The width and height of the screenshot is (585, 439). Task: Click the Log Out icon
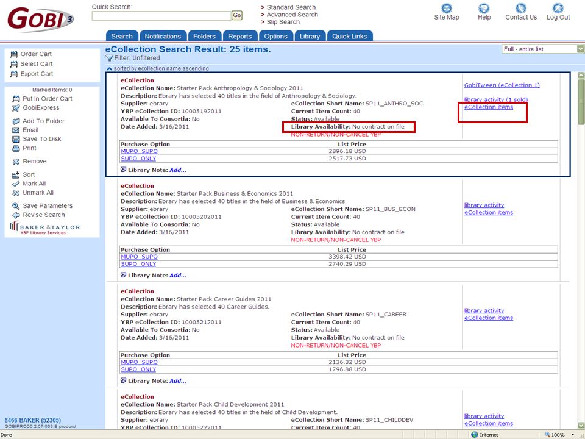pyautogui.click(x=558, y=8)
